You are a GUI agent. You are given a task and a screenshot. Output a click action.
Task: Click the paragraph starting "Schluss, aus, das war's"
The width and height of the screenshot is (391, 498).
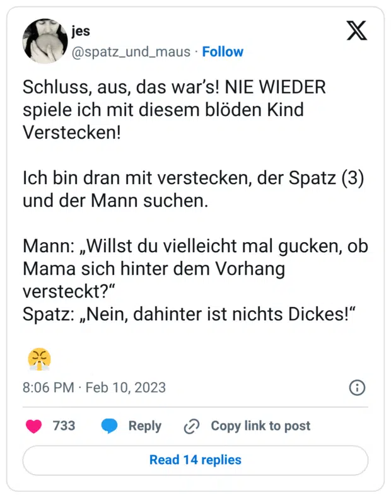tap(174, 109)
